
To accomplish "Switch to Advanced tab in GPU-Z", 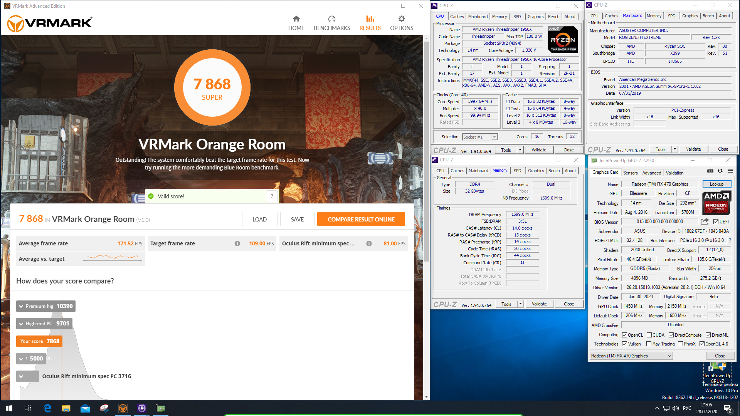I will coord(652,173).
